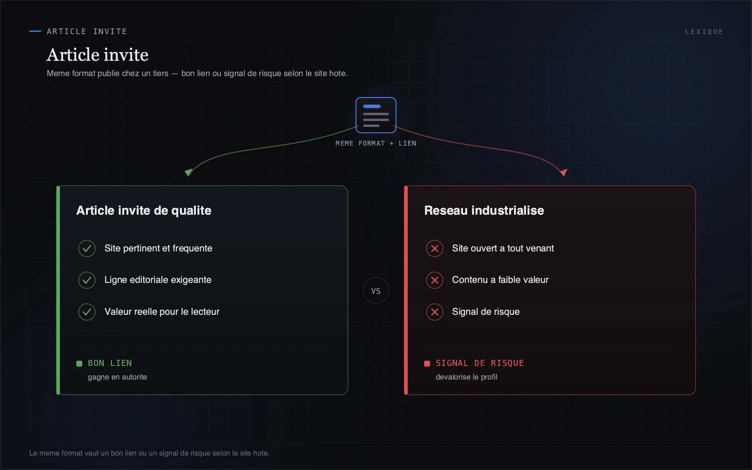
Task: Click the red arrowhead pointing to the right card
Action: (564, 172)
